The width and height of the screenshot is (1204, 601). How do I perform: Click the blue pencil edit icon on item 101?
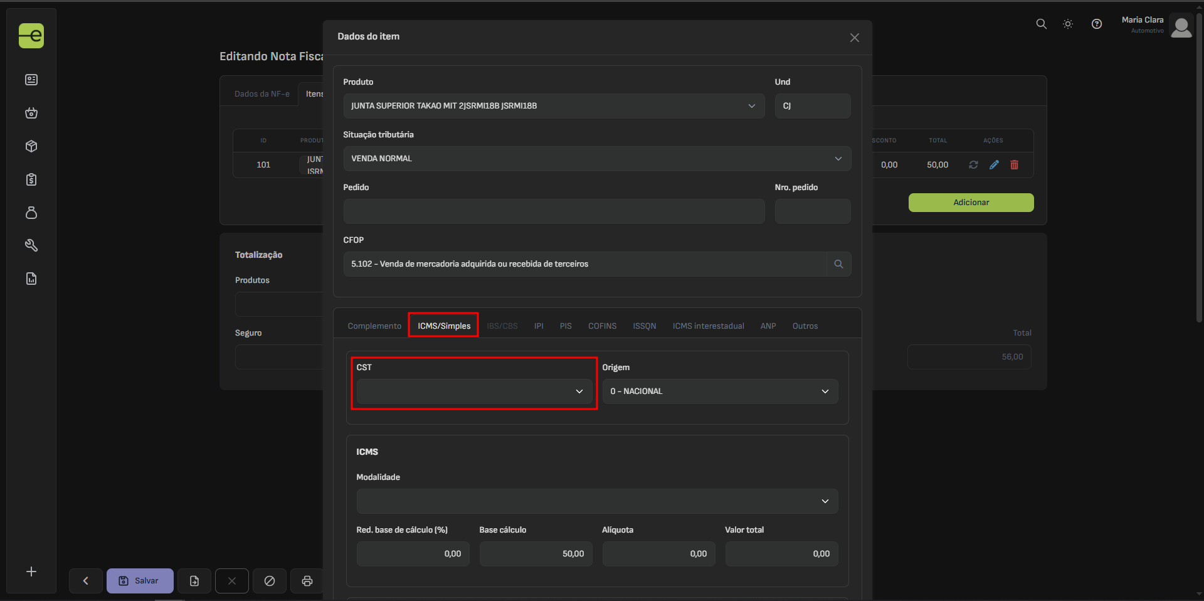click(994, 165)
